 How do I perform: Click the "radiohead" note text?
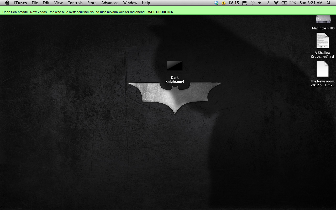(137, 12)
